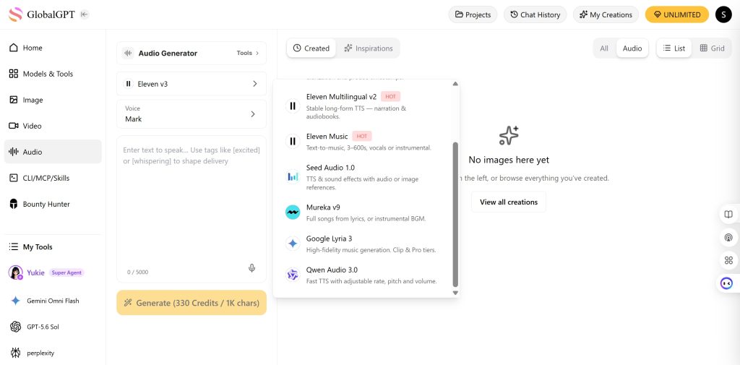Click the Audio Generator waveform icon
Image resolution: width=740 pixels, height=365 pixels.
click(x=128, y=53)
